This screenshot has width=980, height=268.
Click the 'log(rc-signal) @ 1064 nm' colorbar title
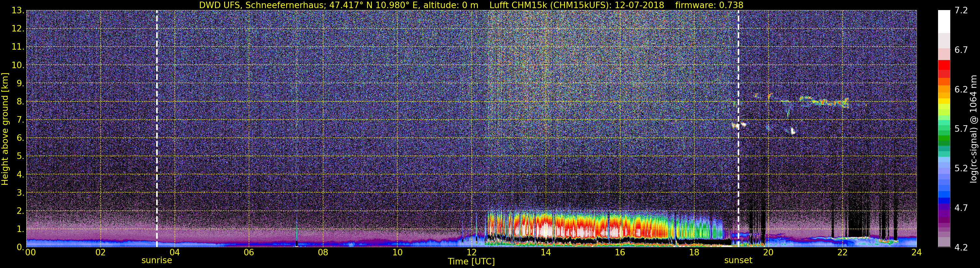pyautogui.click(x=973, y=129)
